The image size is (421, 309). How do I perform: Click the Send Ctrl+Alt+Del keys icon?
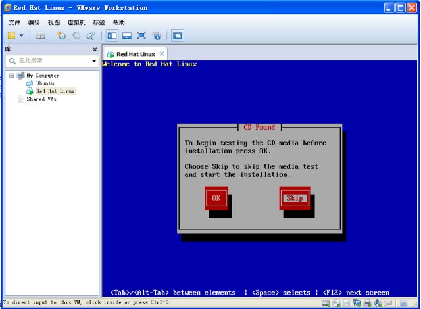click(x=40, y=36)
